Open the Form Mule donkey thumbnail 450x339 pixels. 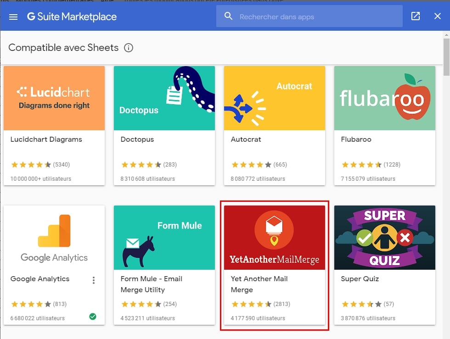coord(164,238)
